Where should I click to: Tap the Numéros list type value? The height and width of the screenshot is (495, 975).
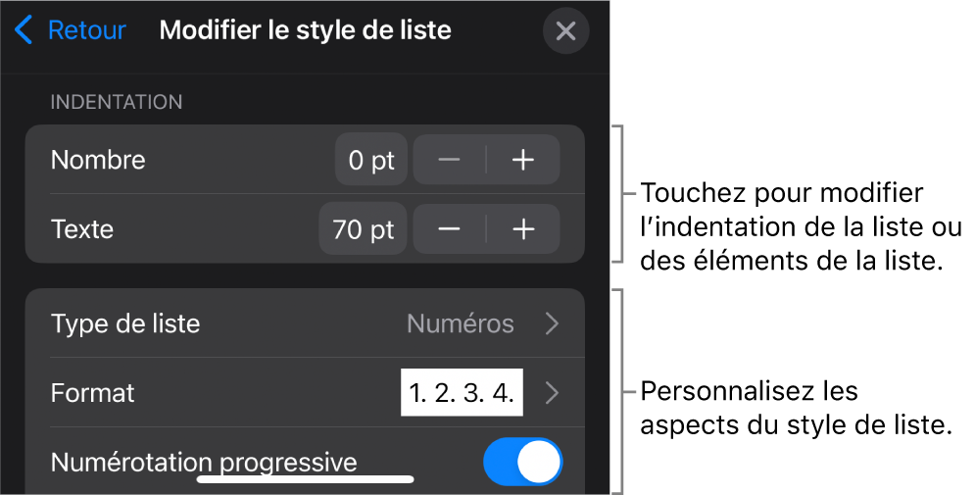click(461, 323)
